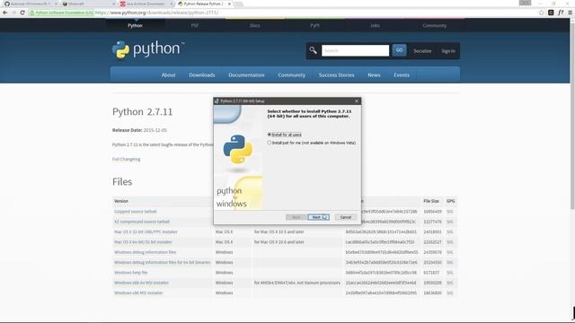
Task: Click the browser forward arrow
Action: coord(13,13)
